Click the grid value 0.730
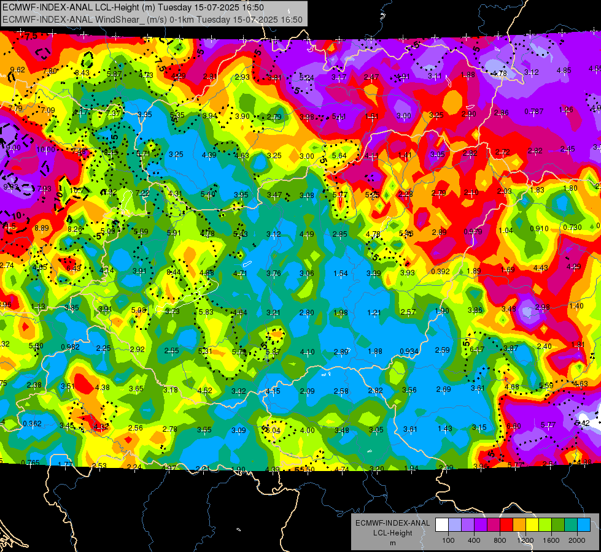 tap(573, 228)
